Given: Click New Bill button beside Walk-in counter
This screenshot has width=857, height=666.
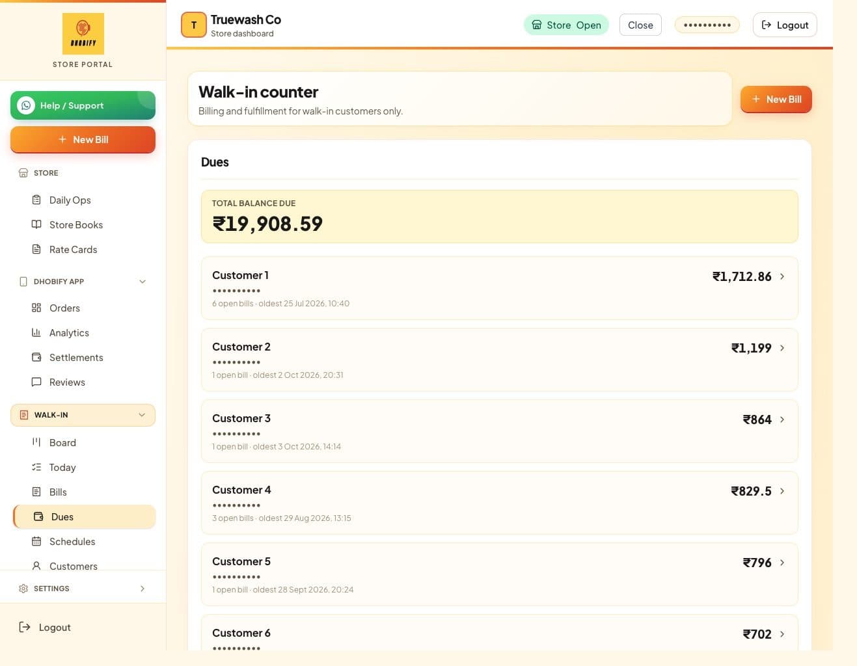Looking at the screenshot, I should pyautogui.click(x=776, y=100).
